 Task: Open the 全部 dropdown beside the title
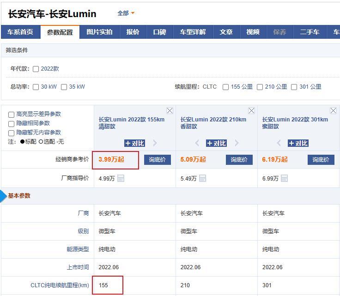[x=126, y=13]
